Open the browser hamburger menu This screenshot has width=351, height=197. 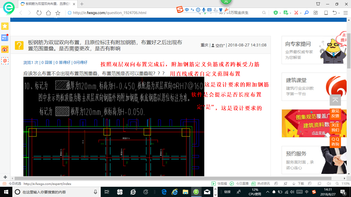pyautogui.click(x=346, y=13)
